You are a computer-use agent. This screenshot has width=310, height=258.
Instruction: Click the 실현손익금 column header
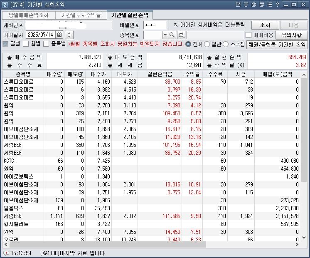click(x=160, y=74)
